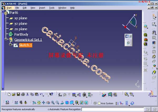This screenshot has width=158, height=112.
Task: Click the command input field
Action: pos(112,109)
